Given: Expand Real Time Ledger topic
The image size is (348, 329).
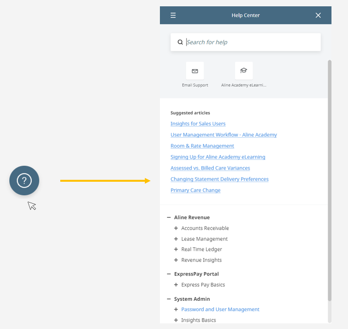Looking at the screenshot, I should [176, 249].
